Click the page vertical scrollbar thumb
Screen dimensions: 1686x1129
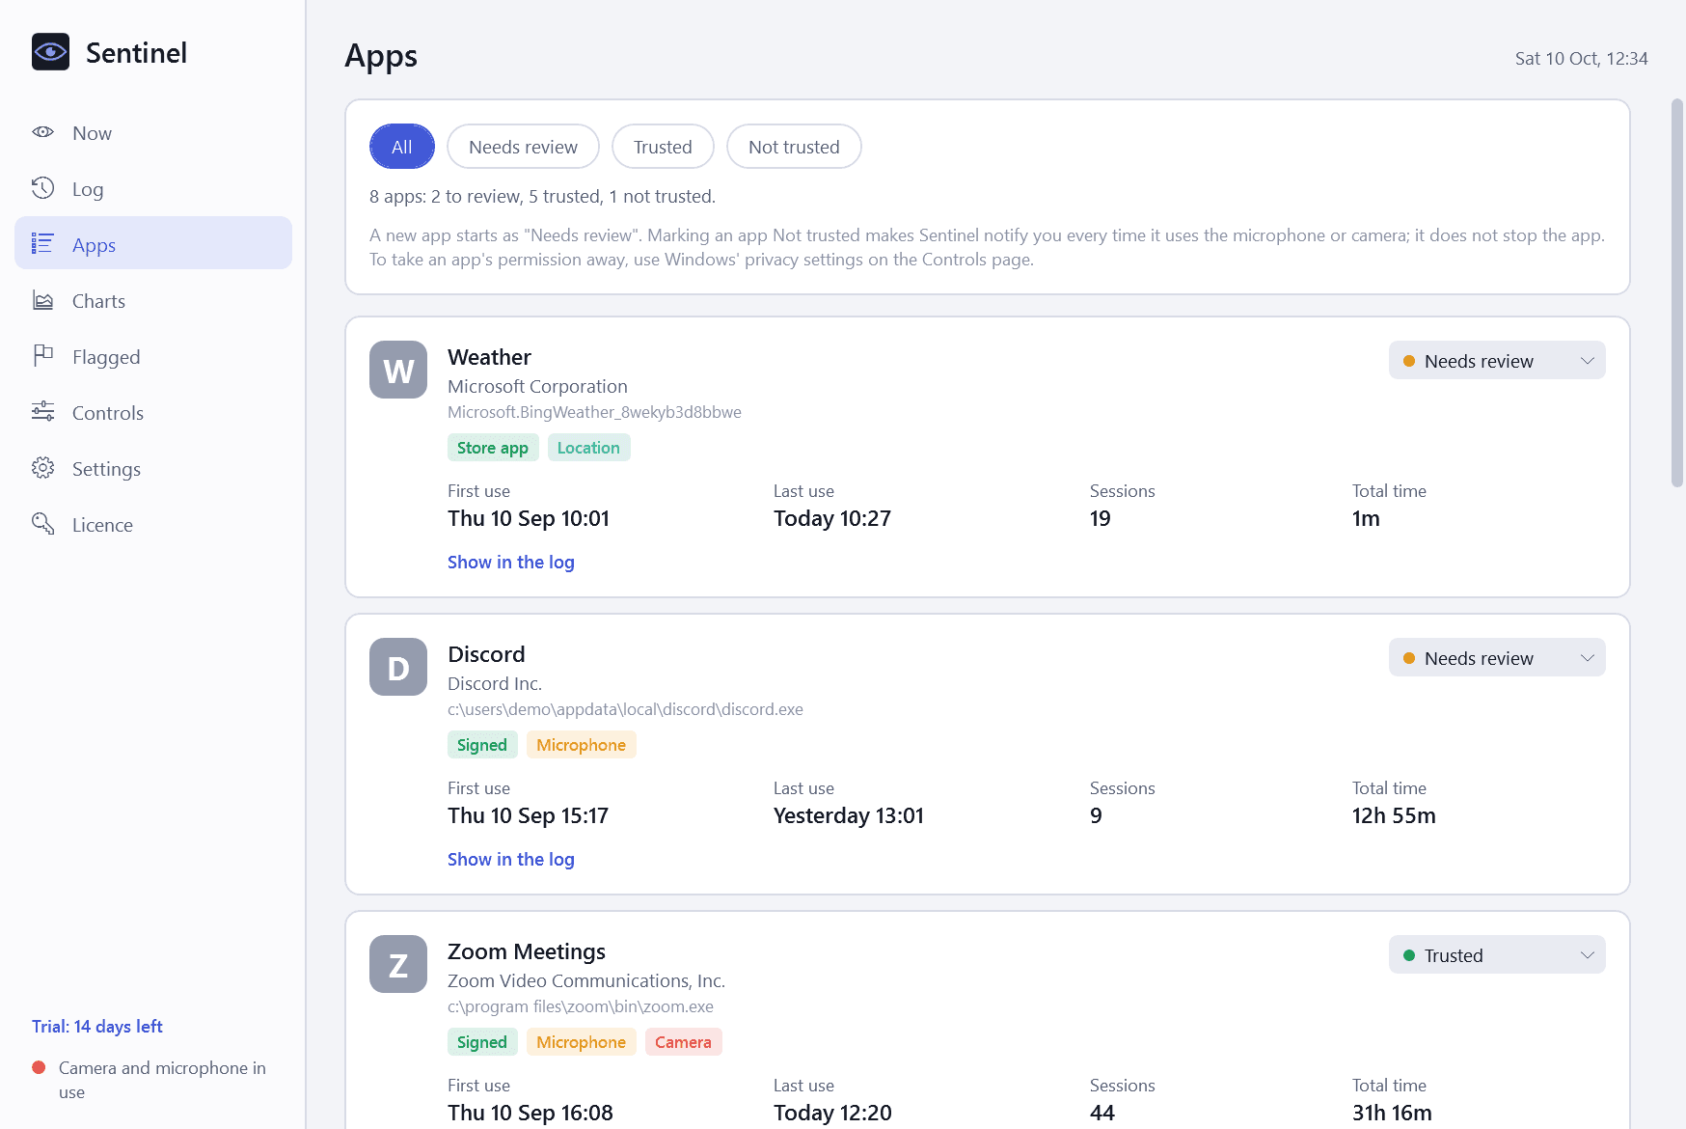coord(1677,292)
